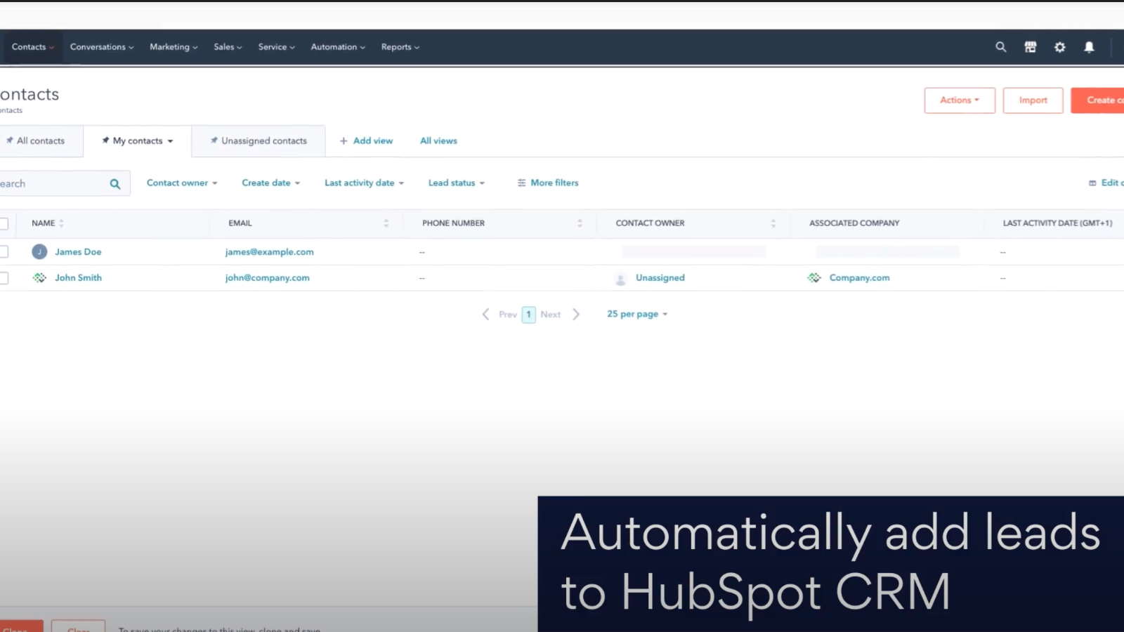The width and height of the screenshot is (1124, 632).
Task: Click the Unassigned contact avatar icon
Action: 620,279
